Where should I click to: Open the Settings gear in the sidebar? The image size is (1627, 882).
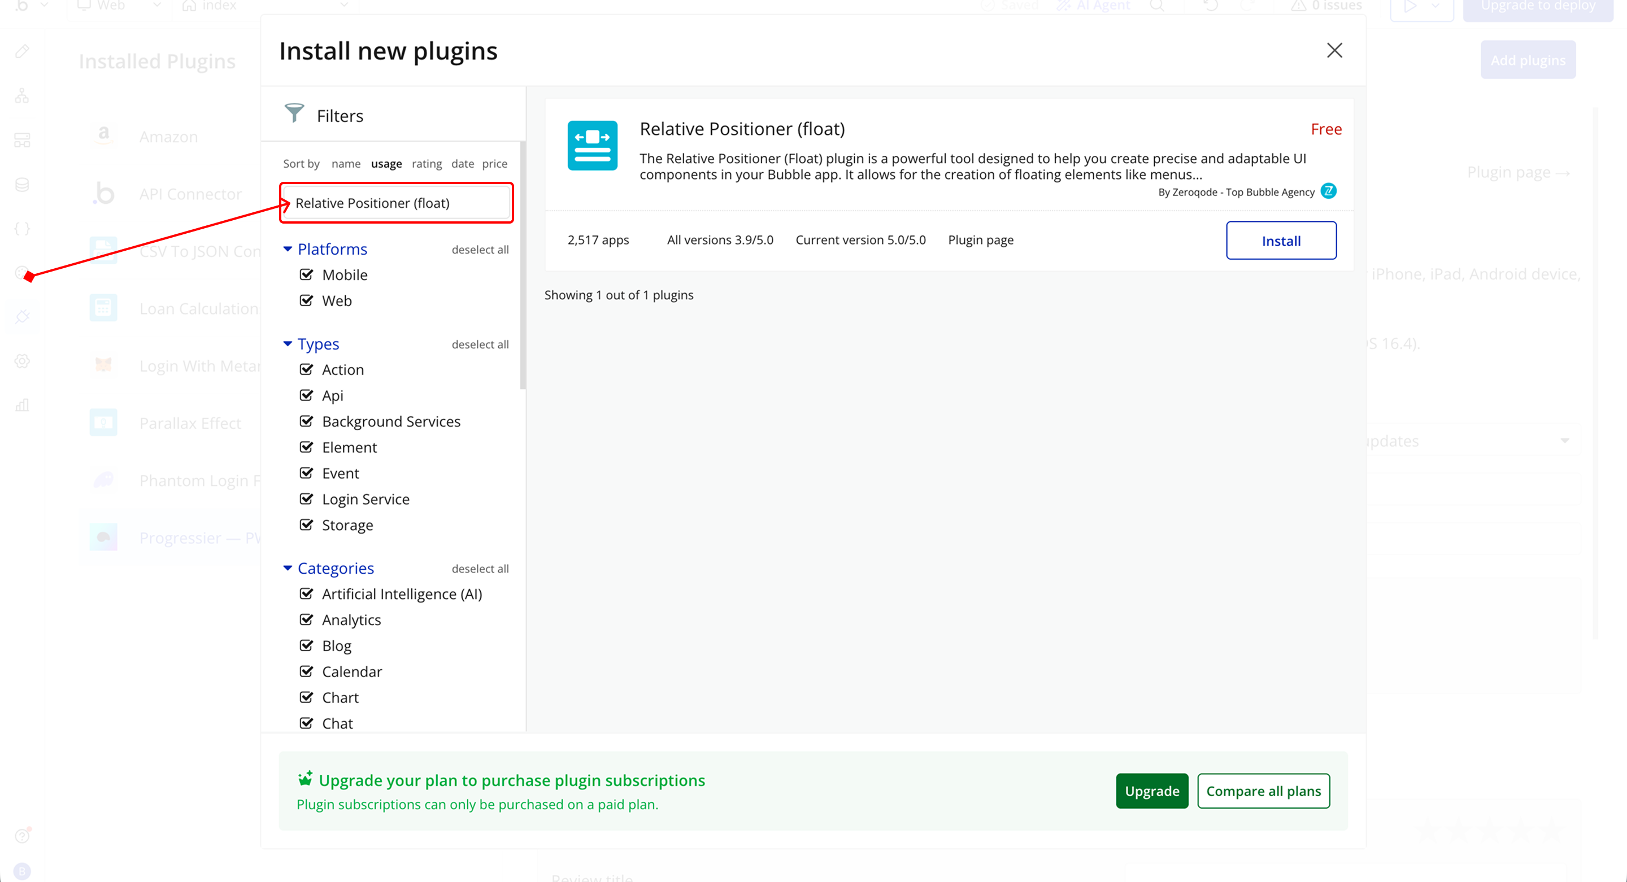tap(22, 361)
